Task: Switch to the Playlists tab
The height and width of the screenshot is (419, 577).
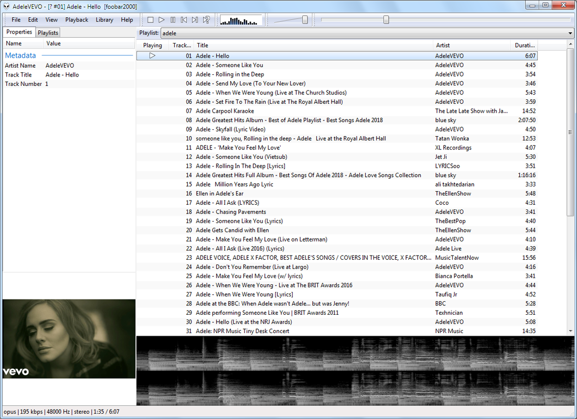Action: click(48, 32)
